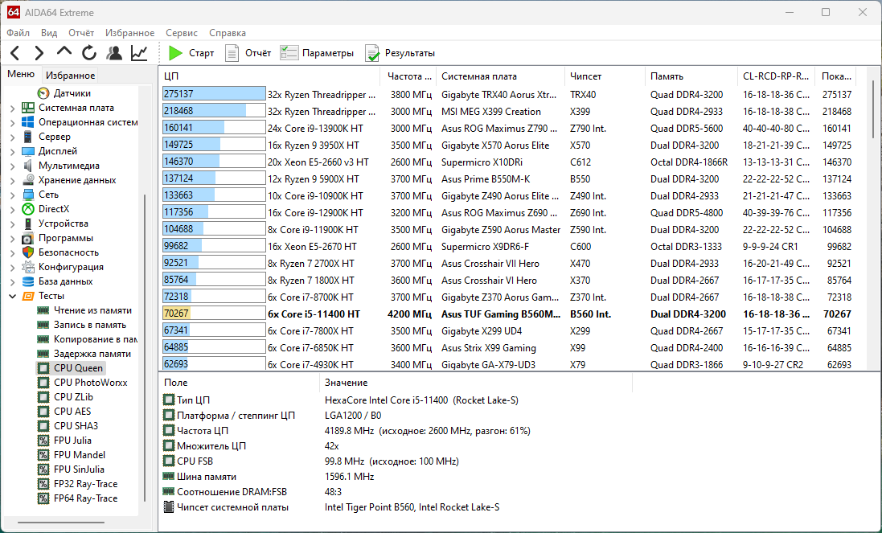The width and height of the screenshot is (882, 533).
Task: Open the FPU Julia test
Action: tap(72, 441)
